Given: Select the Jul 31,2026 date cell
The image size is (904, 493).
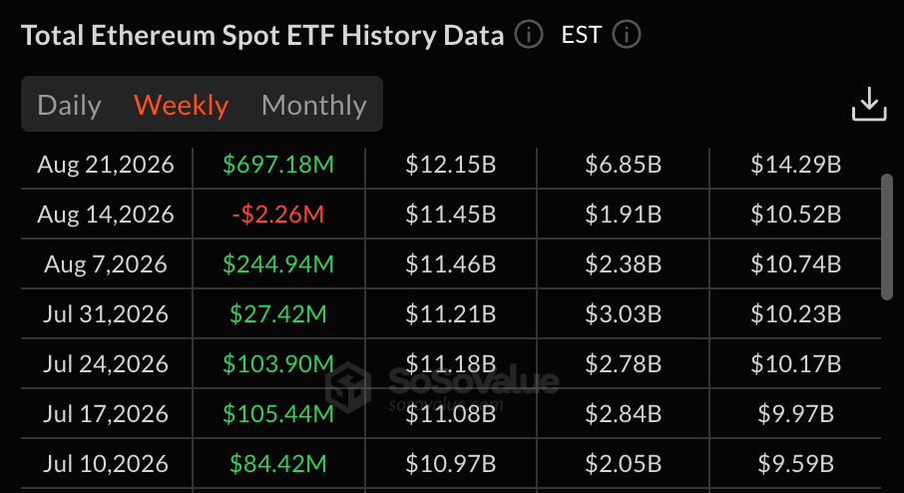Looking at the screenshot, I should [x=106, y=314].
